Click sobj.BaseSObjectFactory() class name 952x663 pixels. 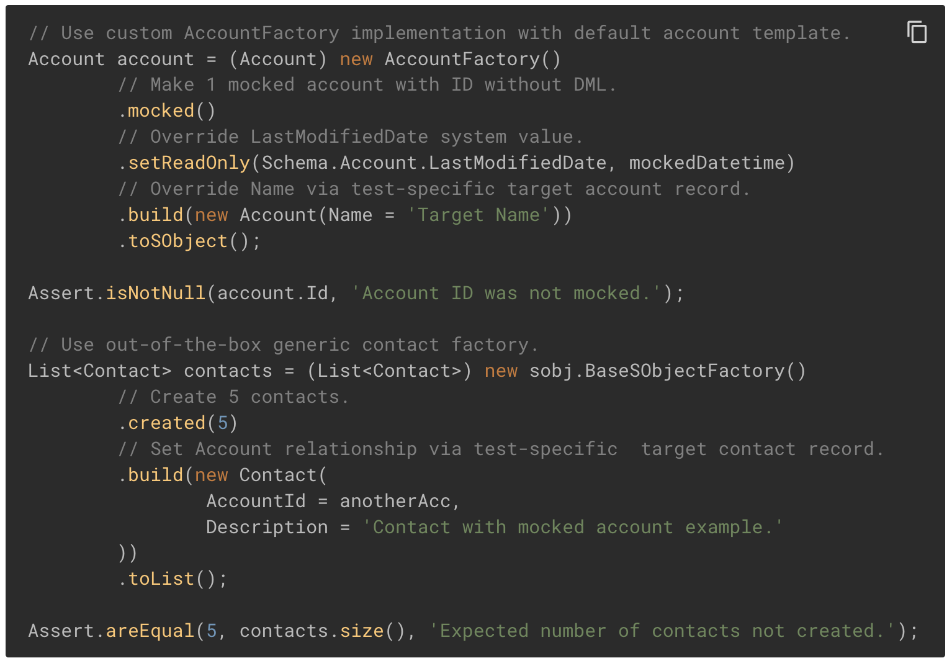667,371
